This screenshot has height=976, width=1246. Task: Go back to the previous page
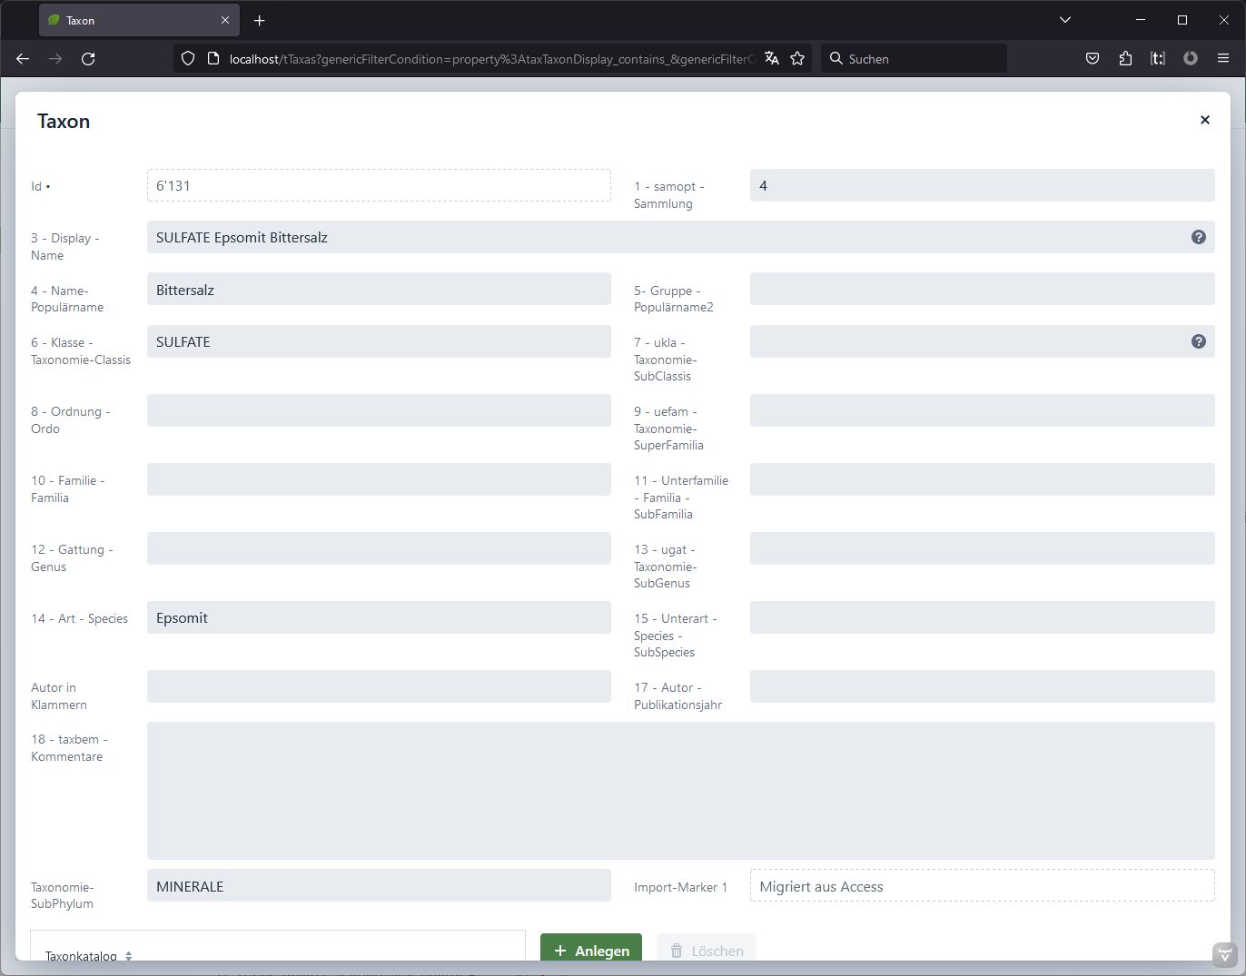click(23, 58)
